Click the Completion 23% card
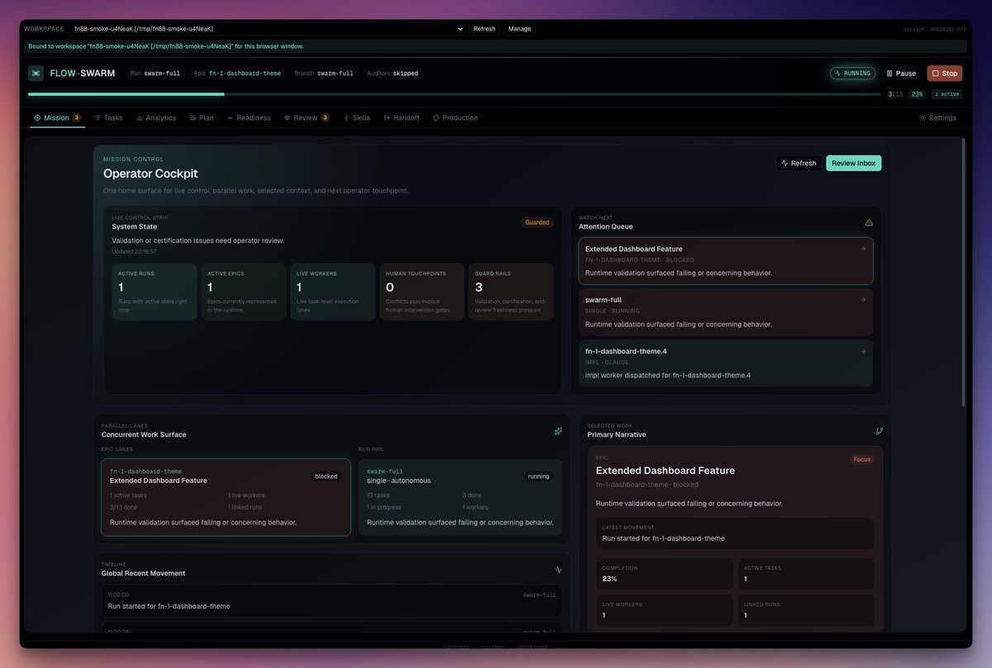Image resolution: width=992 pixels, height=668 pixels. tap(665, 574)
